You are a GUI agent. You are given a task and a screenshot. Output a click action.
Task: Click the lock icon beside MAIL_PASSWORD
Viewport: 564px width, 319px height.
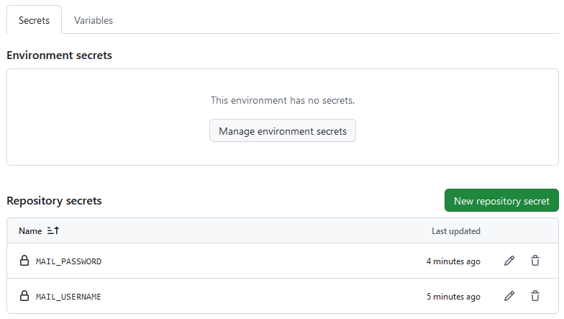24,261
